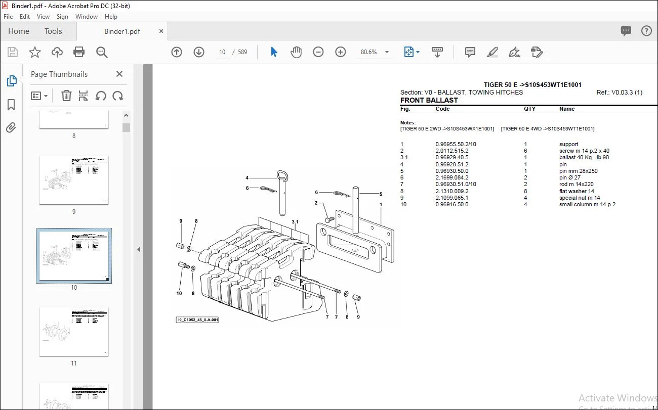Close the Page Thumbnails panel

pos(119,74)
